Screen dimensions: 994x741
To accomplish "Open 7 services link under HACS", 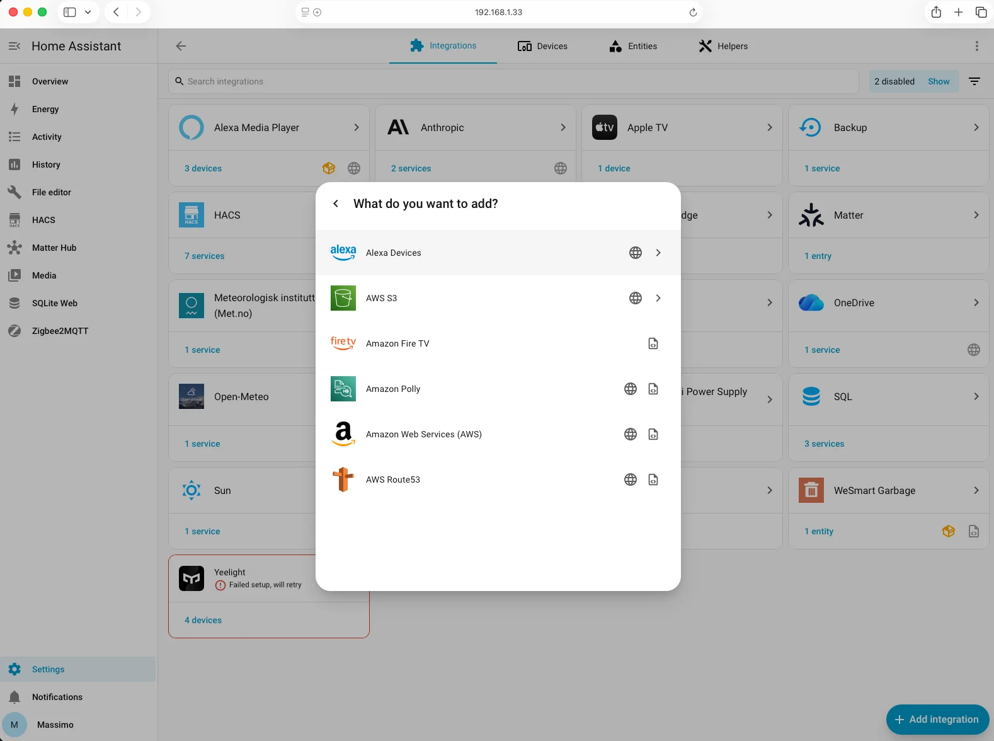I will tap(204, 256).
